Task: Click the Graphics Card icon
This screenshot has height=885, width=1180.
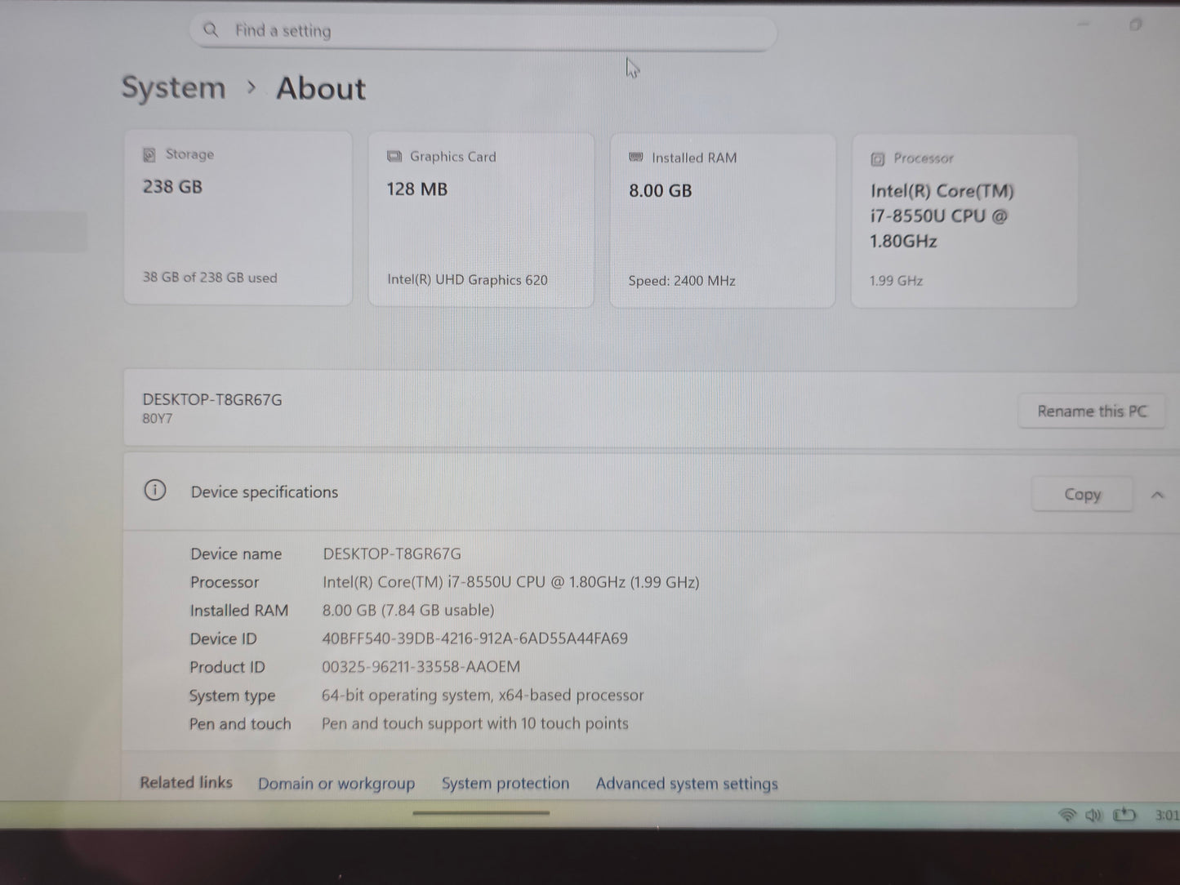Action: [395, 155]
